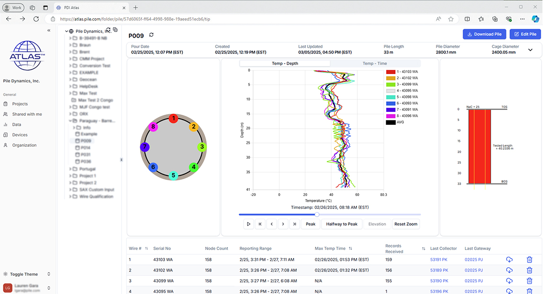Reload the browser page
Image resolution: width=543 pixels, height=294 pixels.
tap(36, 19)
